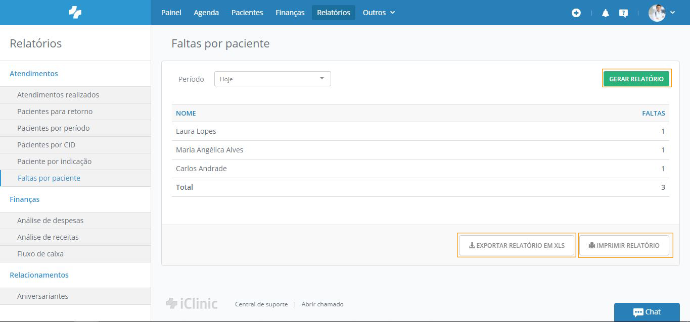Click the NOME column header
Viewport: 690px width, 322px height.
(186, 113)
